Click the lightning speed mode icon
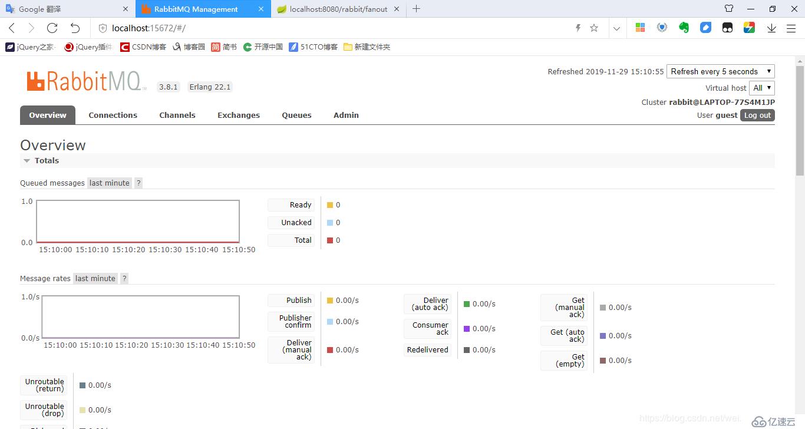 (578, 28)
